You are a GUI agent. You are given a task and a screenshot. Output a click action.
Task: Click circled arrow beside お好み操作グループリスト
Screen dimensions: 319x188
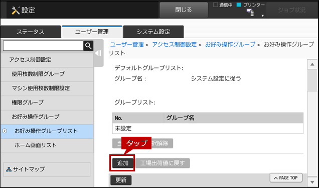(5, 131)
